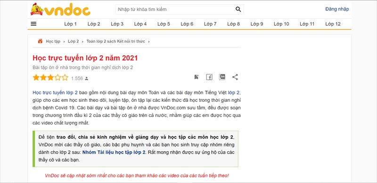Open Toán lớp 2 sách Kết nối tri thức breadcrumb

[x=115, y=42]
